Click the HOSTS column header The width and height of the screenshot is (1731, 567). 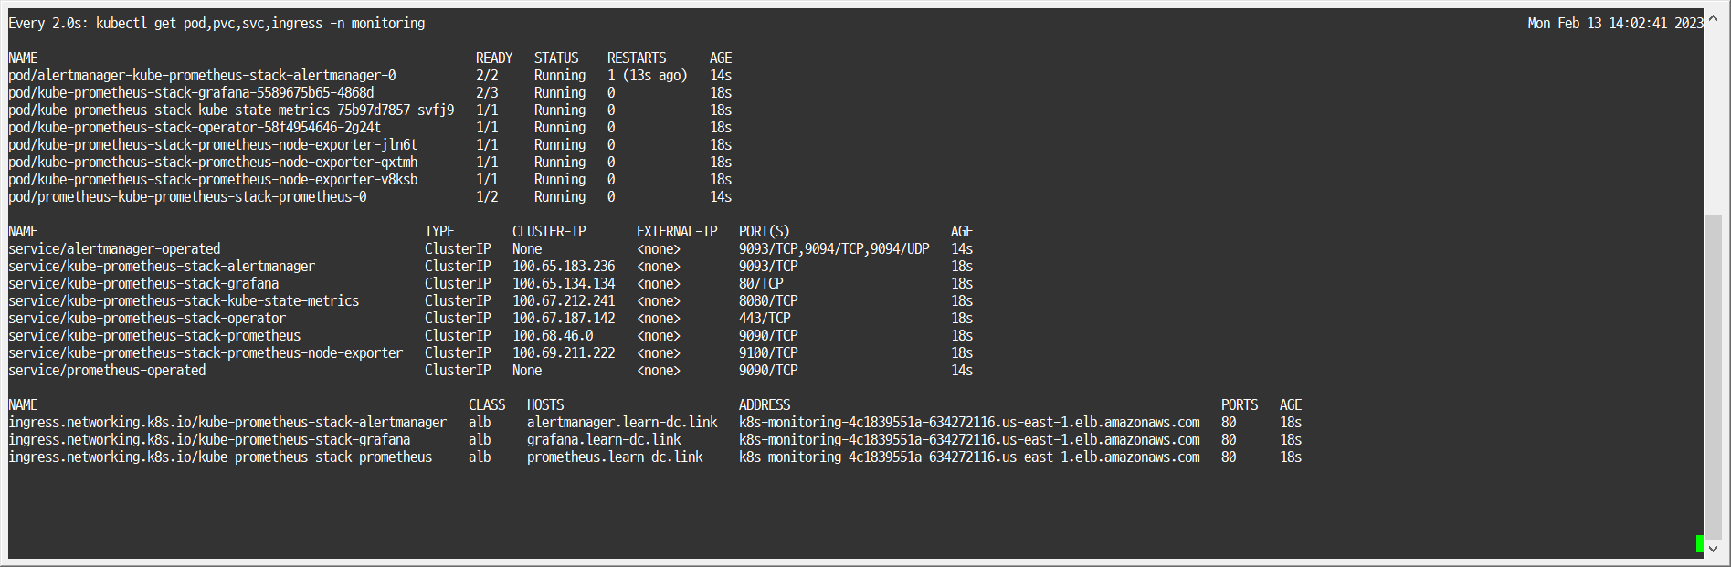coord(545,405)
